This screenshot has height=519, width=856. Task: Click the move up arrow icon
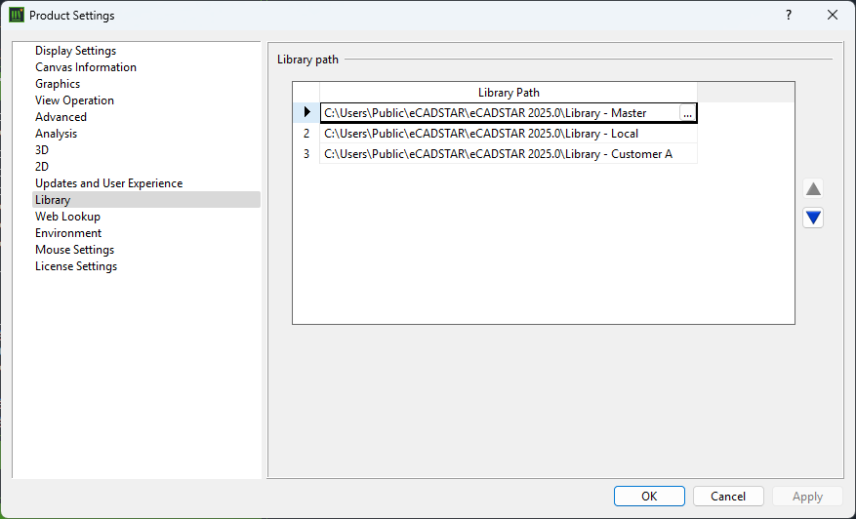point(813,189)
